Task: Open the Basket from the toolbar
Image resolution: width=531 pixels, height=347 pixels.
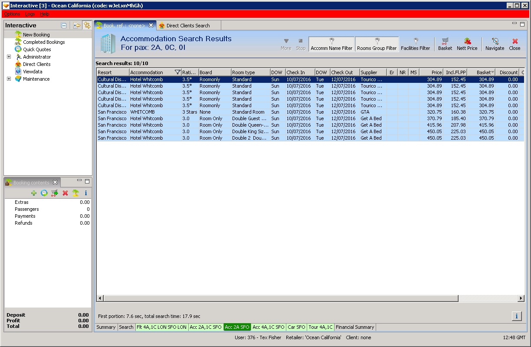Action: tap(445, 44)
